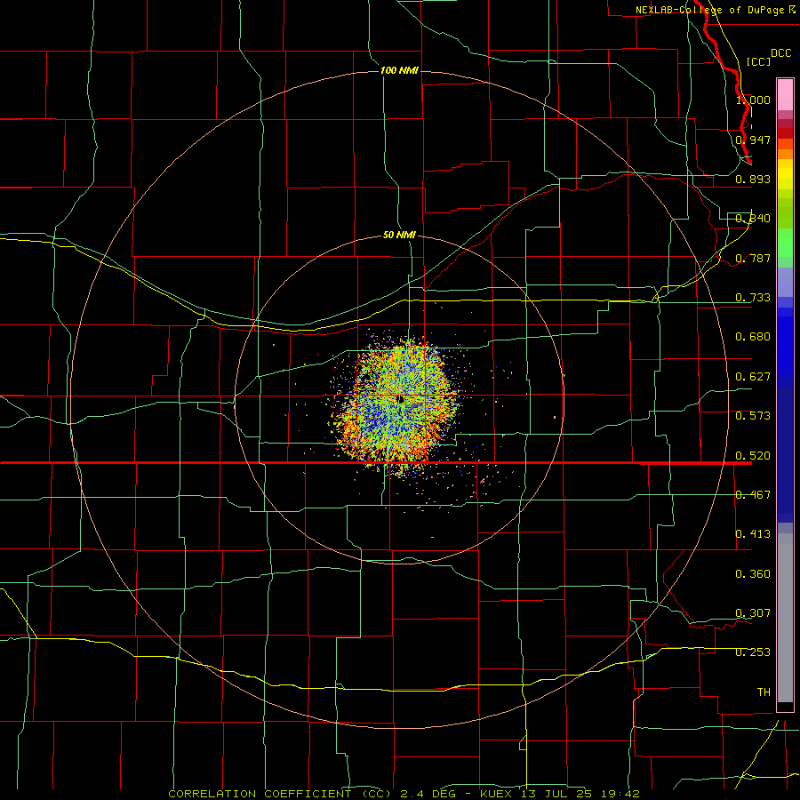
Task: Click the 0.627 legend value
Action: click(753, 377)
